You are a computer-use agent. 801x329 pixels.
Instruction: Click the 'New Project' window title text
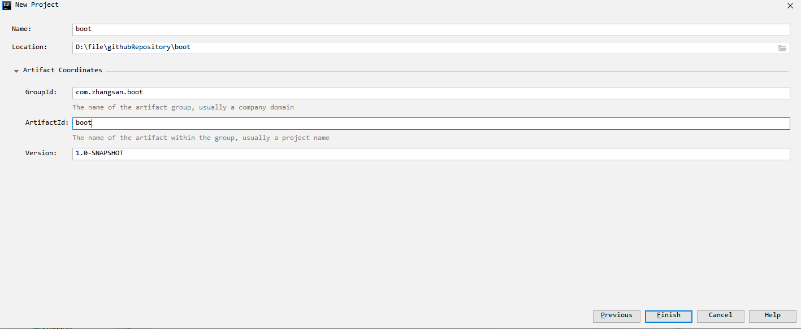(37, 5)
